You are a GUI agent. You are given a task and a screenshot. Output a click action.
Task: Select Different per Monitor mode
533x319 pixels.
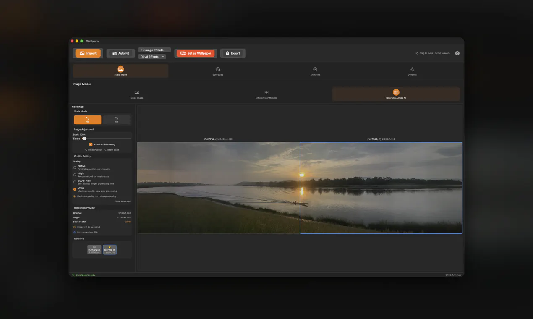(x=266, y=94)
